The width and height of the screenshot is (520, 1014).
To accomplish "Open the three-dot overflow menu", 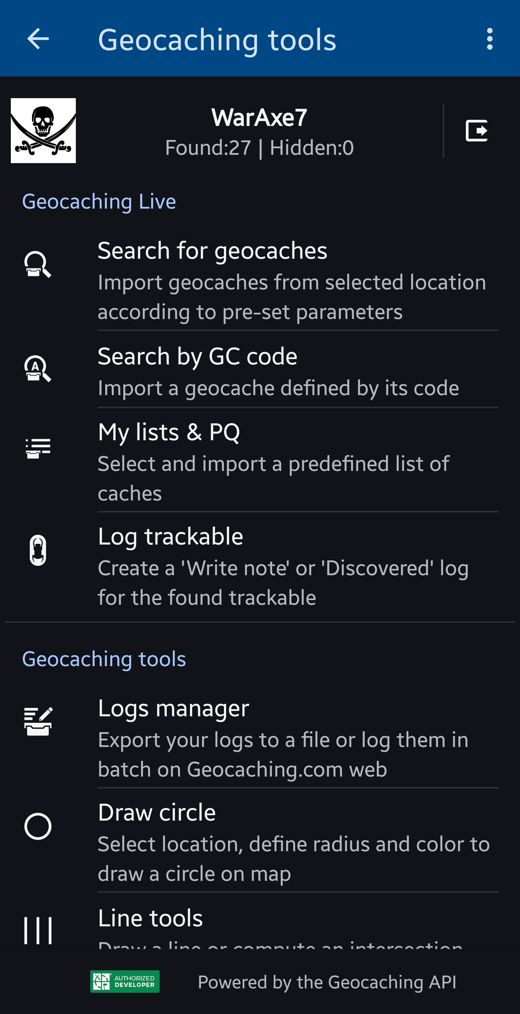I will click(489, 39).
